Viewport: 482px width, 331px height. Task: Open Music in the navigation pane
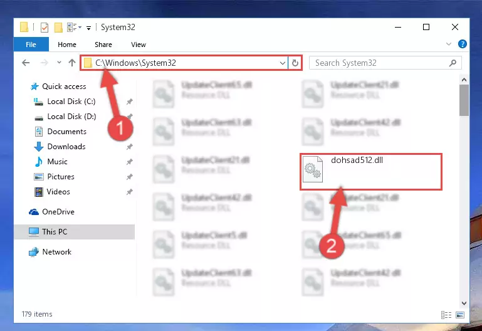[57, 162]
